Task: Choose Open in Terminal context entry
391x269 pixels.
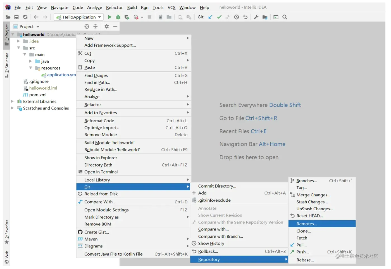Action: click(133, 172)
